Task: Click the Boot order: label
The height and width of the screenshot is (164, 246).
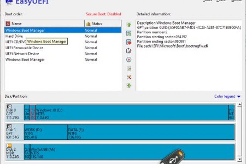Action: pyautogui.click(x=14, y=14)
